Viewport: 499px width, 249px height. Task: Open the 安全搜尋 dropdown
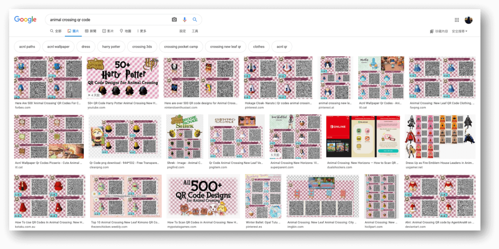tap(460, 31)
